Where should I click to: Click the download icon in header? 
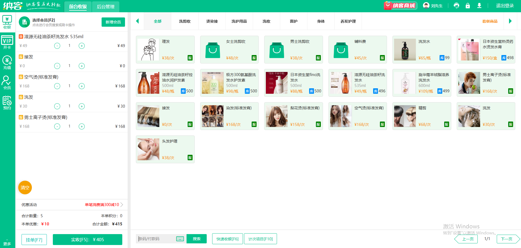pyautogui.click(x=479, y=6)
